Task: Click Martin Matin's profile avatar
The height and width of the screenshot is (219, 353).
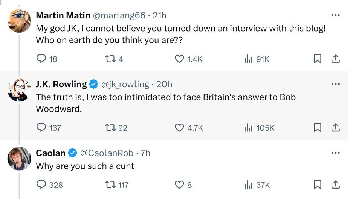Action: 19,21
